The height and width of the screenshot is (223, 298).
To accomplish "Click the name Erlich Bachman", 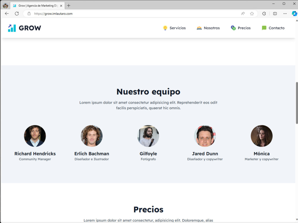I will click(91, 154).
